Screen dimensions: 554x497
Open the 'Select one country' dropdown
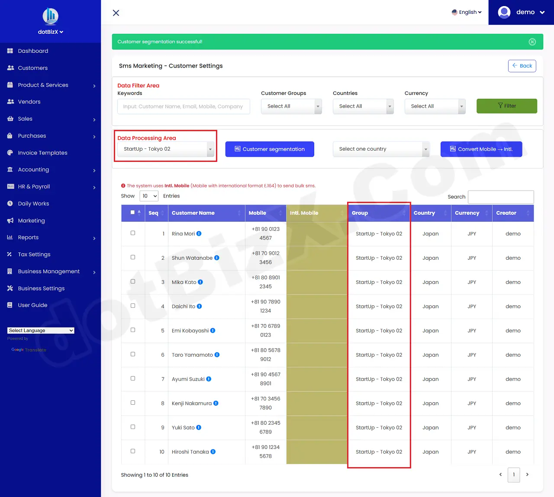pos(381,149)
